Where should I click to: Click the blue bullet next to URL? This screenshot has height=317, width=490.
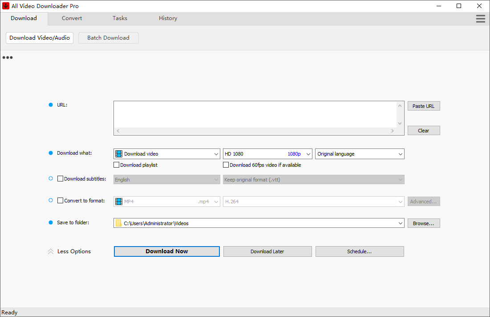tap(51, 105)
